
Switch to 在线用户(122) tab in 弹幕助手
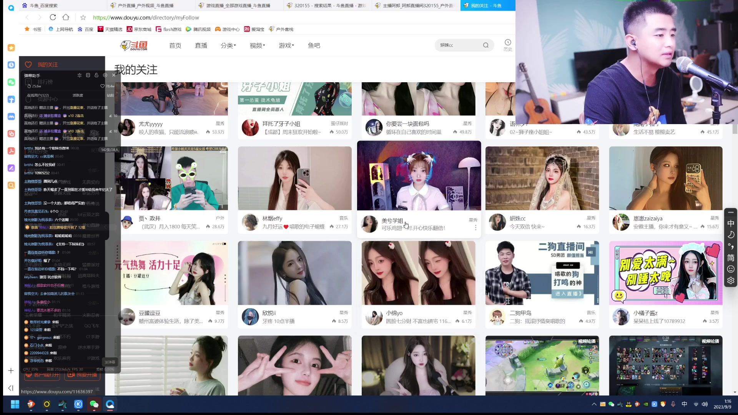tap(38, 95)
